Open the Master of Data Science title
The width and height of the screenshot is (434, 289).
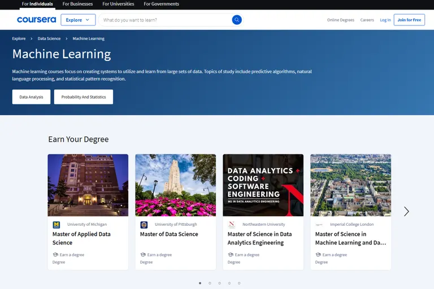(169, 234)
